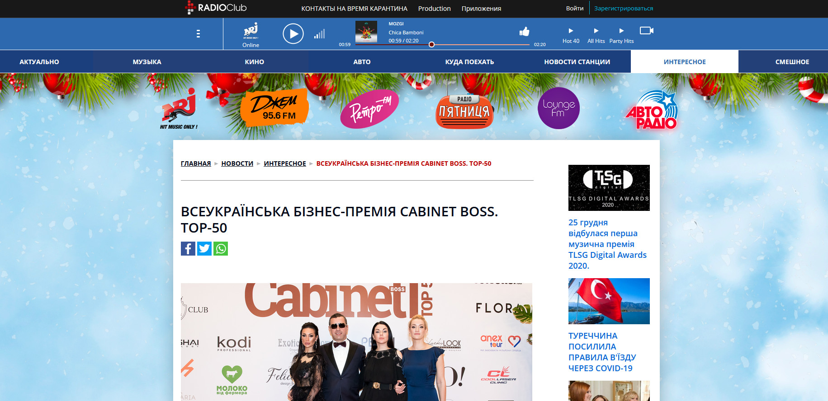
Task: Click the track progress slider handle
Action: 431,45
